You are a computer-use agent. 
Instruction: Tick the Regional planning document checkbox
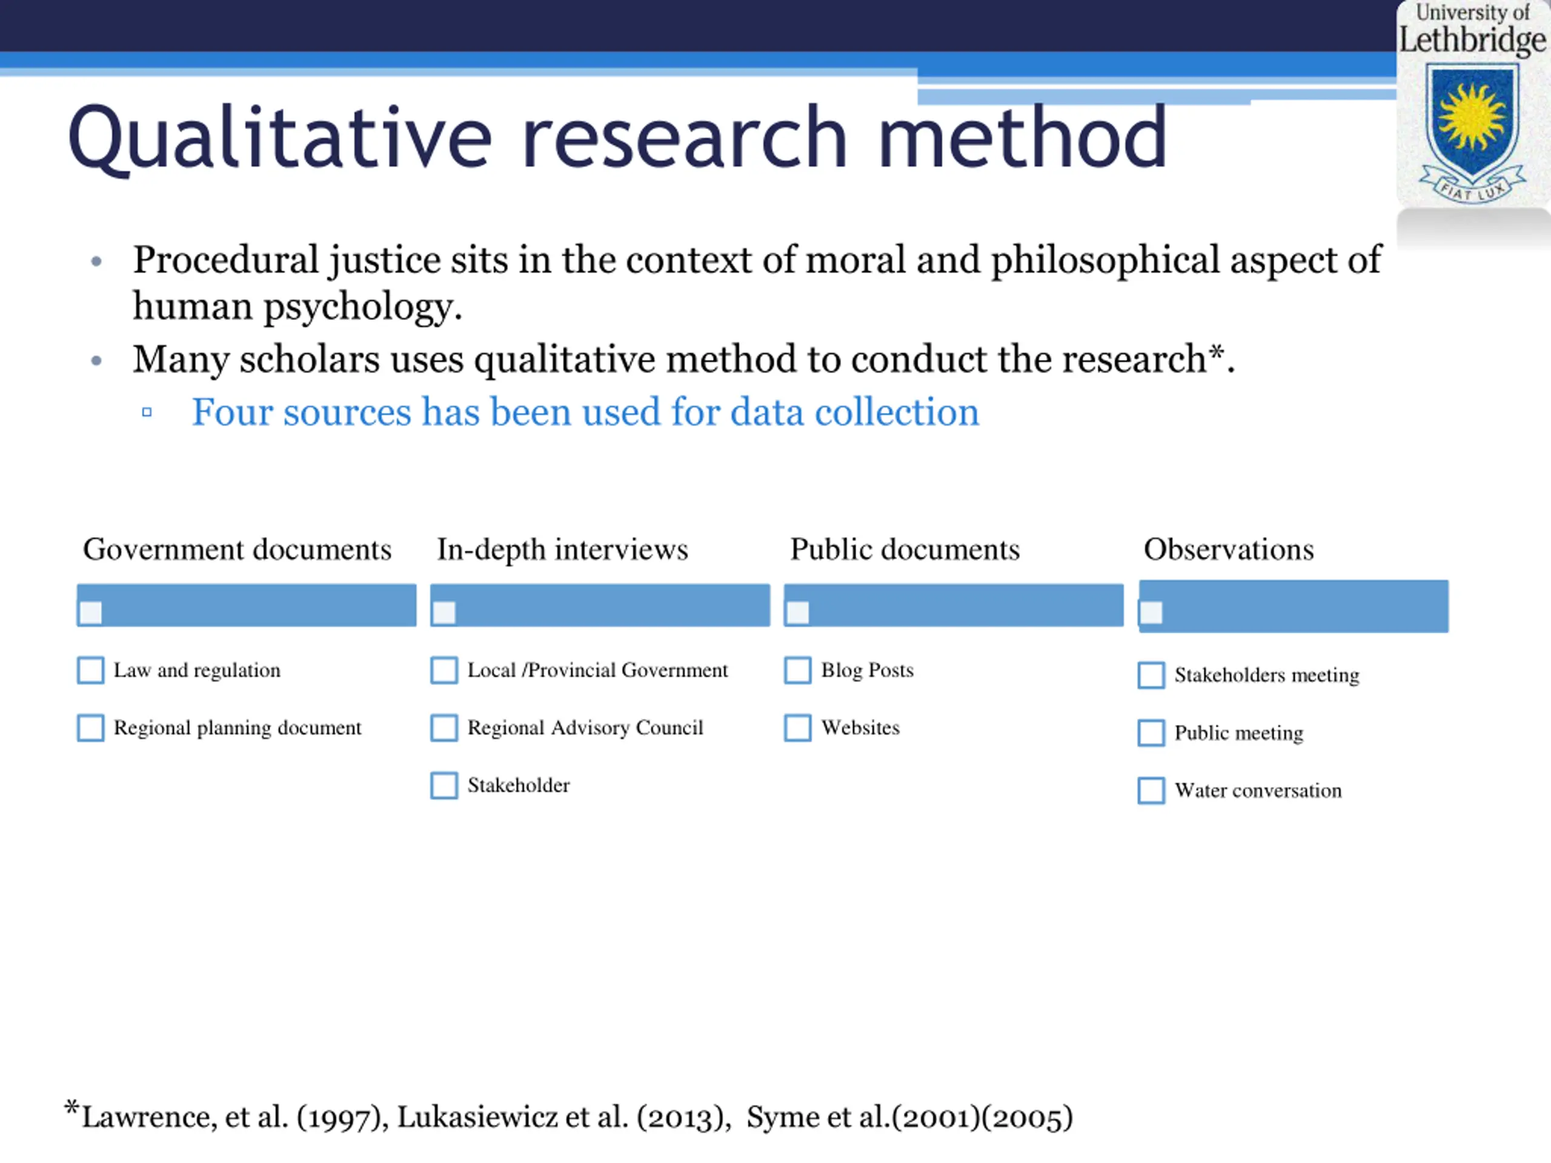click(90, 727)
